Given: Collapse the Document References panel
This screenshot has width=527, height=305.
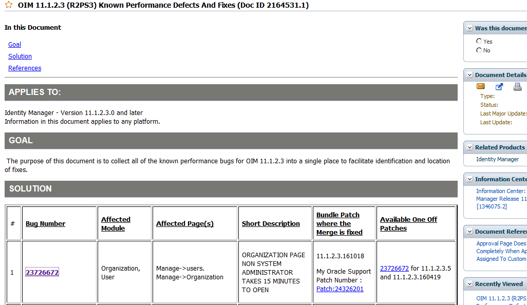Looking at the screenshot, I should click(x=469, y=232).
